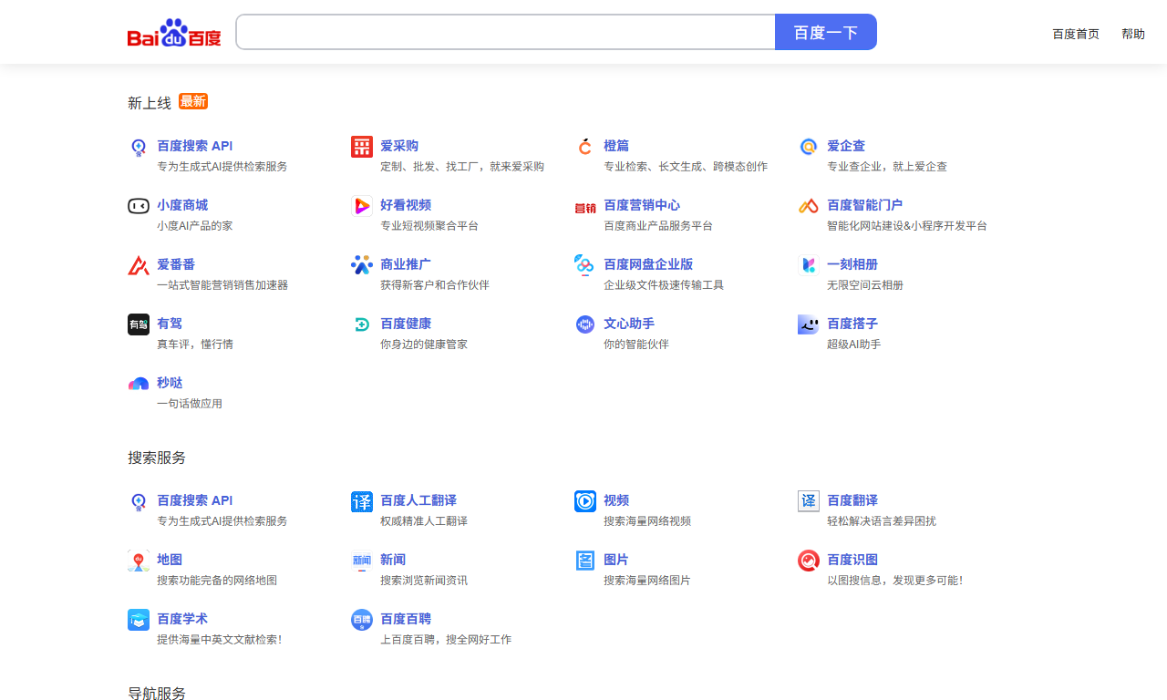Go to 百度首页 in the header
Image resolution: width=1167 pixels, height=700 pixels.
tap(1076, 34)
